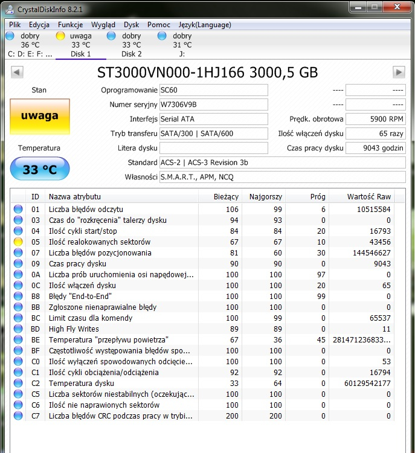
Task: Click the Najgorszy column header
Action: 263,197
